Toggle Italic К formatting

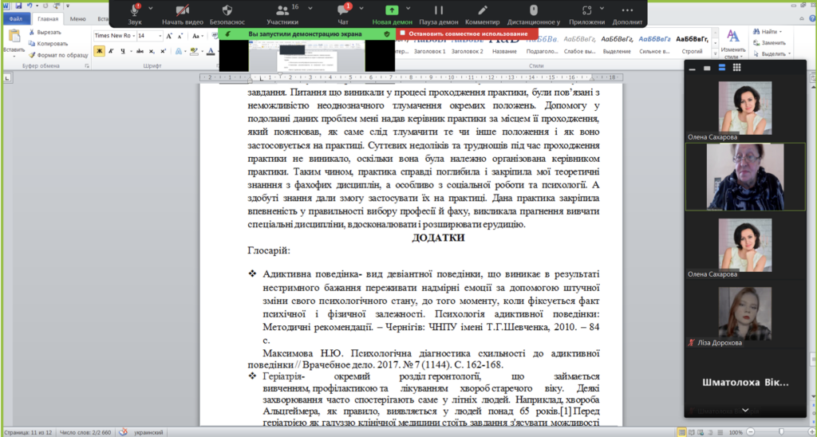pyautogui.click(x=112, y=51)
